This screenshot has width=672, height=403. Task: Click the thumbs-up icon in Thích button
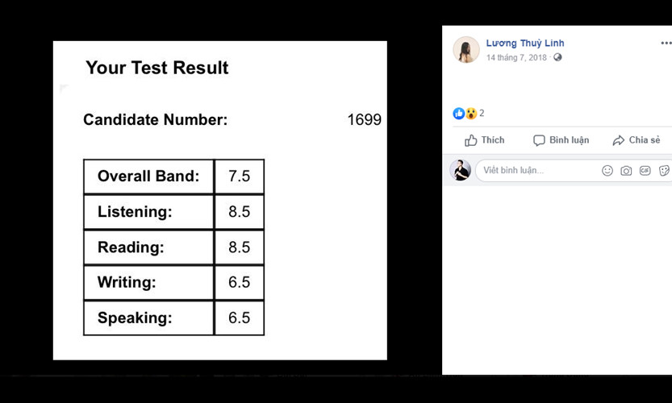[471, 140]
